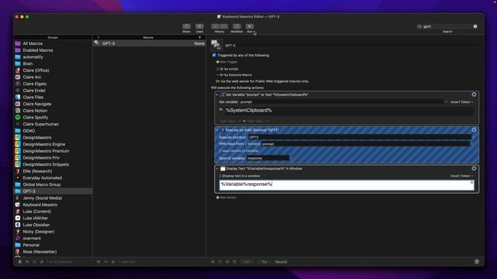497x279 pixels.
Task: Click the Set variable 'prompt' name field
Action: coord(341,102)
